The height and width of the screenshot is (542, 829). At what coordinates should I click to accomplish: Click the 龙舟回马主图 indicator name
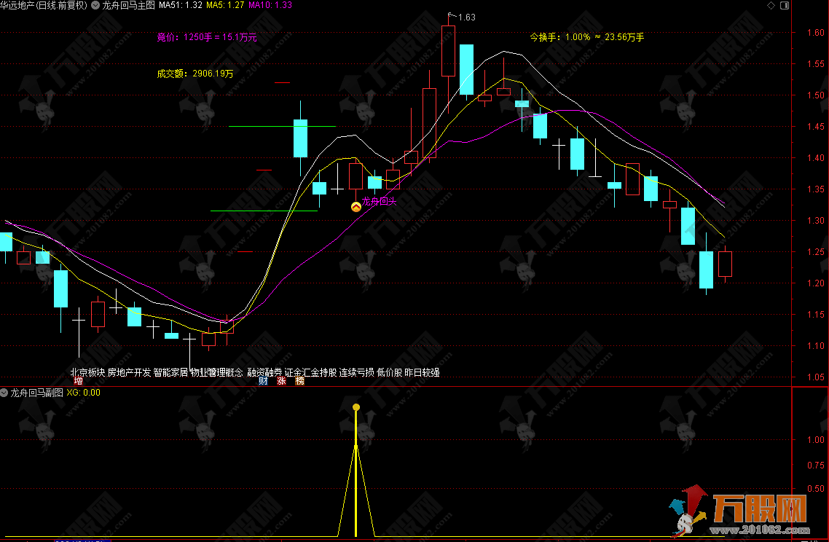[x=128, y=5]
